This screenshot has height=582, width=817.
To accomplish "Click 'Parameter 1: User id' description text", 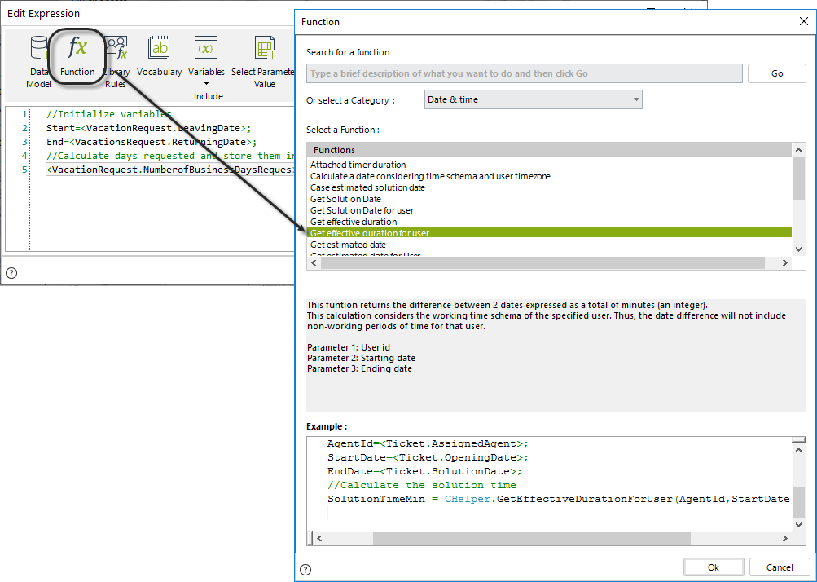I will pyautogui.click(x=349, y=347).
